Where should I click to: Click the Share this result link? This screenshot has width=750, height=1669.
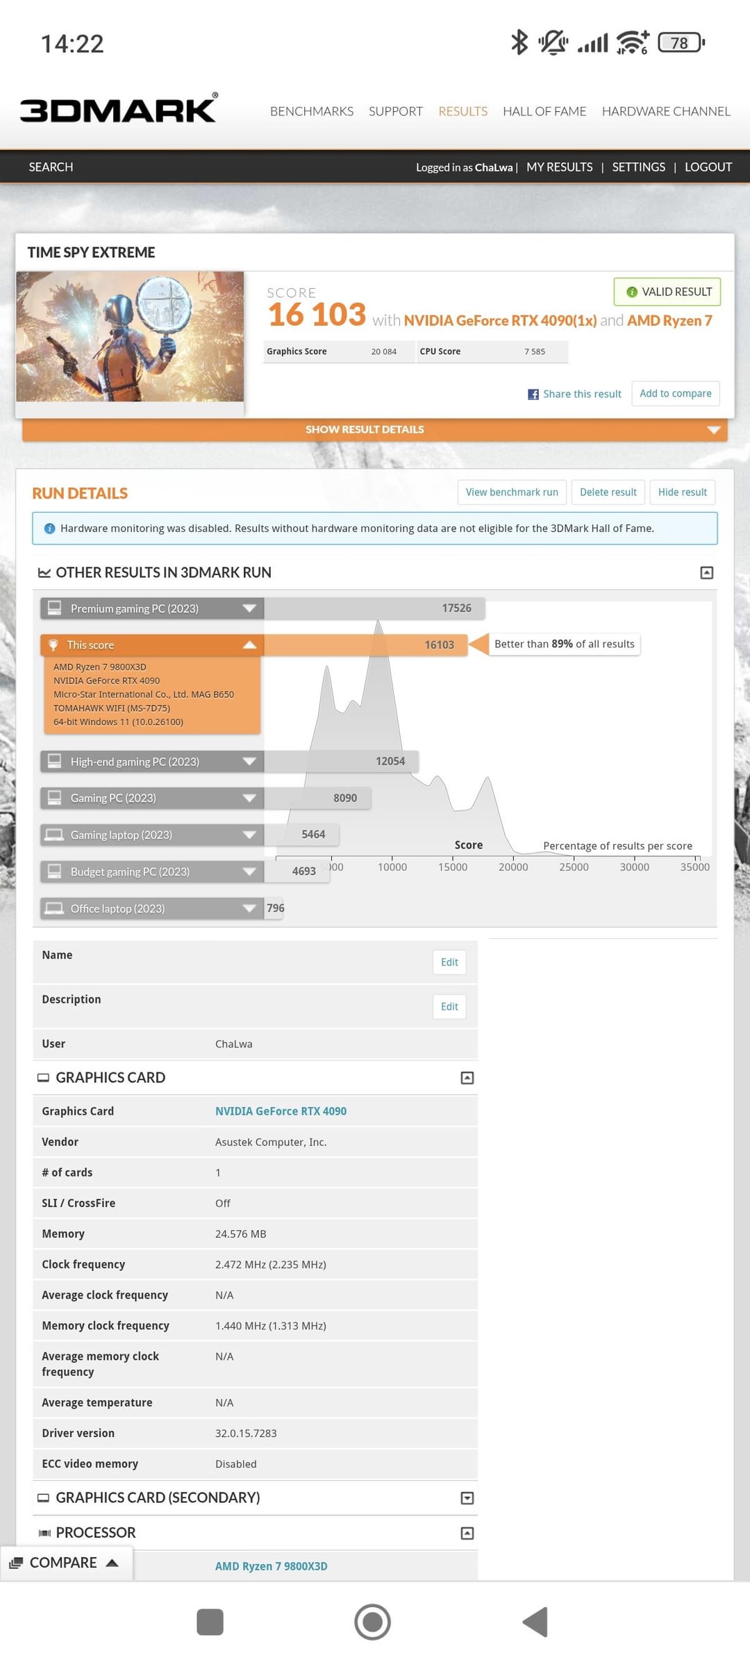(x=582, y=395)
